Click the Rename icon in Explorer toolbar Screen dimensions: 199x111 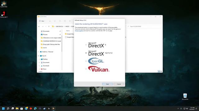[65, 21]
